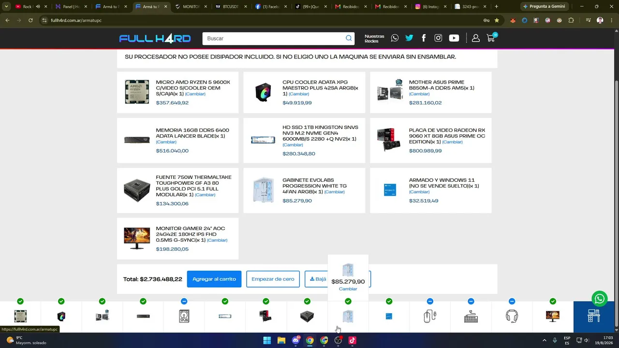
Task: Open Discord from the taskbar
Action: pos(295,340)
